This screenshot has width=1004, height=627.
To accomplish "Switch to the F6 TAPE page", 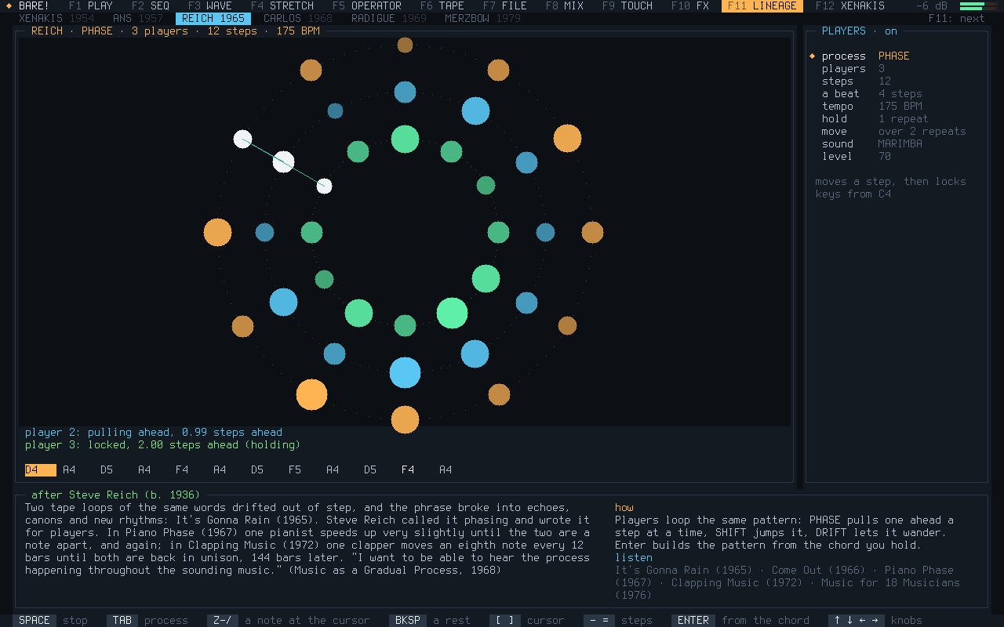I will tap(442, 6).
